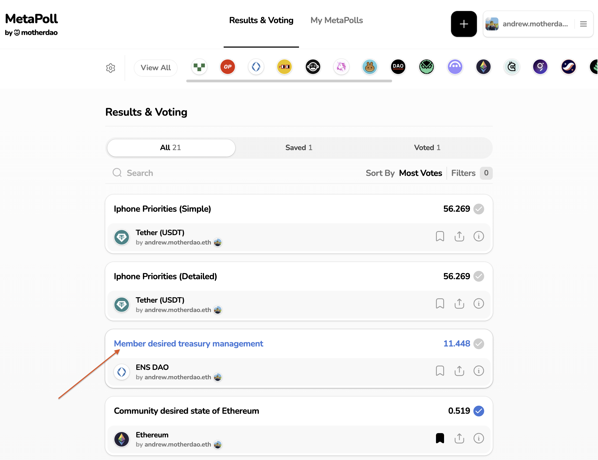Image resolution: width=598 pixels, height=460 pixels.
Task: Click the black plus create button
Action: [463, 24]
